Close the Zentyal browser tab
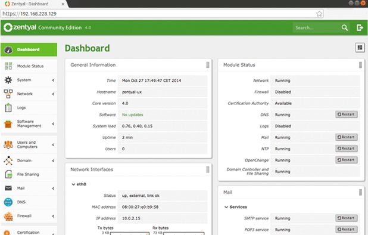This screenshot has height=235, width=368. click(x=63, y=4)
